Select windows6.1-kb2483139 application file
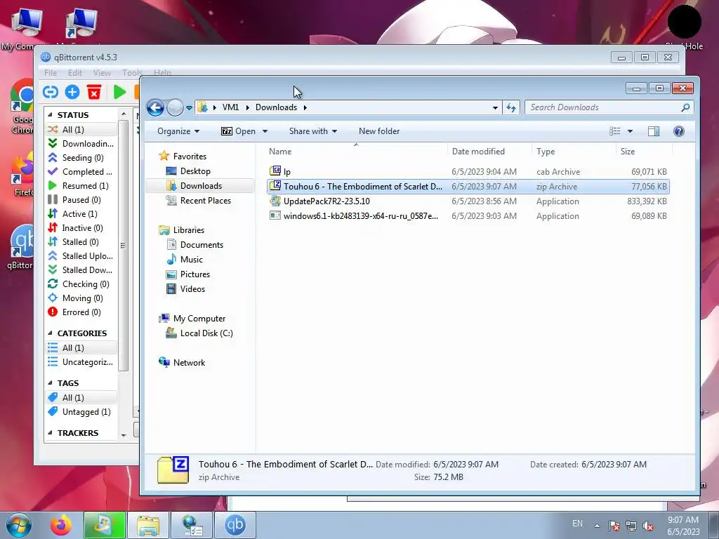This screenshot has width=719, height=539. click(468, 216)
